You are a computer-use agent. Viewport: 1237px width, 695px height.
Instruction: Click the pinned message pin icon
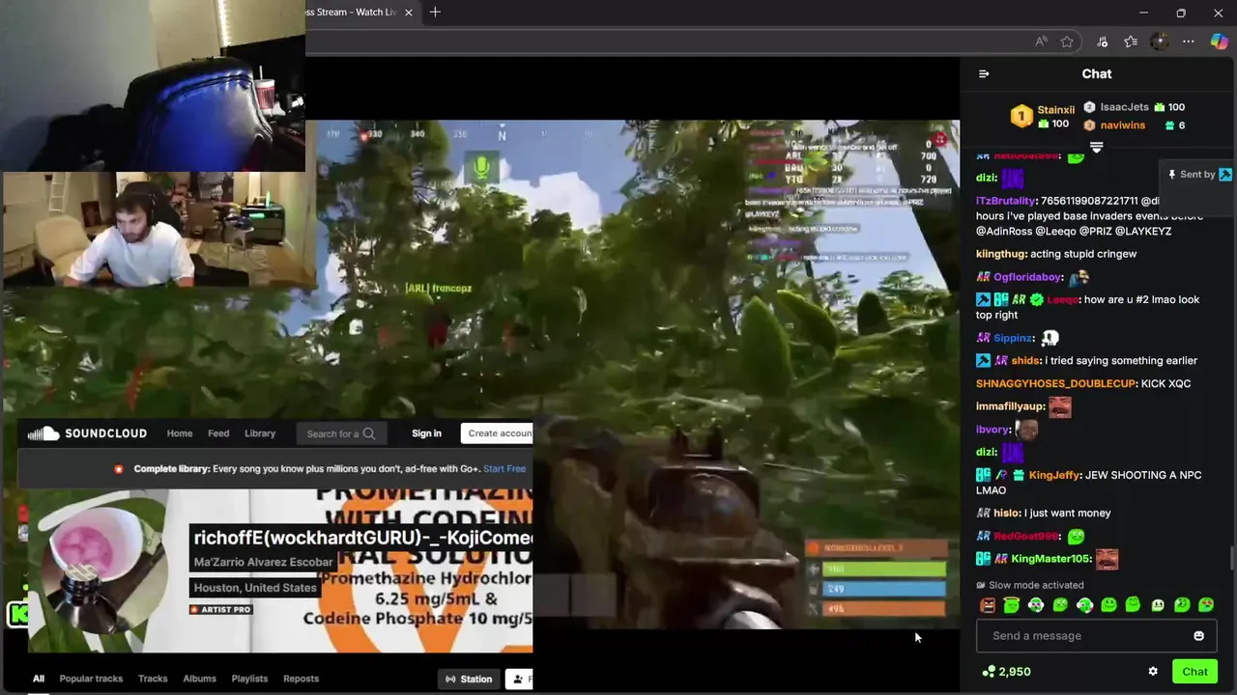coord(1171,175)
